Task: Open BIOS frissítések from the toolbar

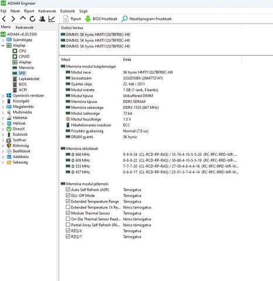Action: (101, 19)
